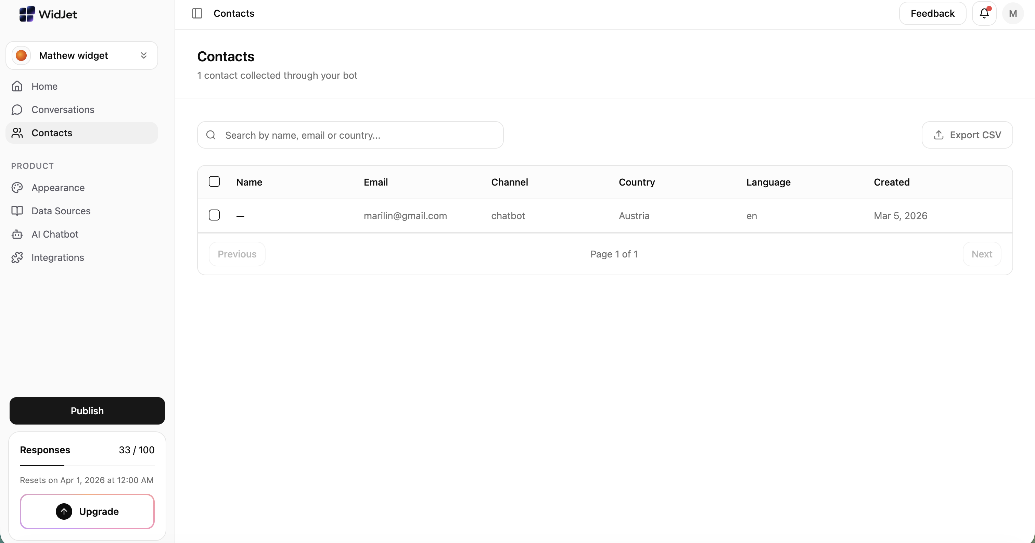
Task: Click the M user avatar
Action: pyautogui.click(x=1012, y=13)
